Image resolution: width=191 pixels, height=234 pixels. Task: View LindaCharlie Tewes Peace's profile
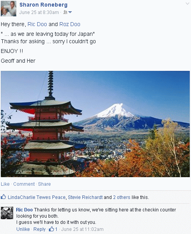tap(36, 197)
